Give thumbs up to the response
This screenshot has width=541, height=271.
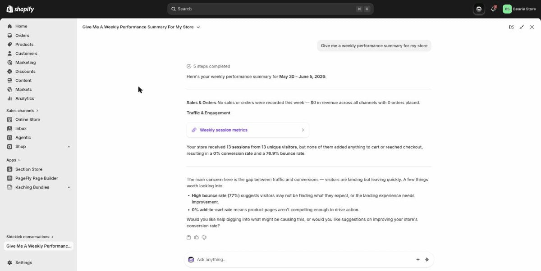(x=197, y=237)
